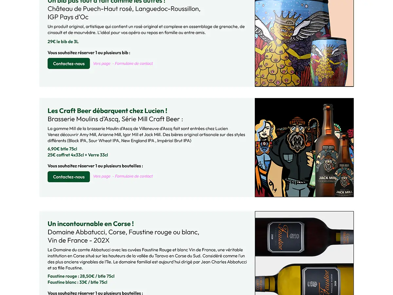Screen dimensions: 393x295
Task: Click the '6,90€ btle 75cl' price text
Action: click(x=62, y=149)
